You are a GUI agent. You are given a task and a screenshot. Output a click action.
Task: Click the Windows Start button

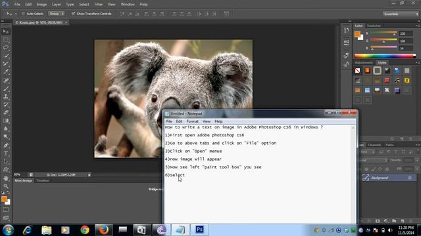[x=9, y=230]
